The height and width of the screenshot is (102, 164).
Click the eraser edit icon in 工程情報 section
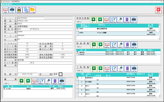[x=121, y=69]
